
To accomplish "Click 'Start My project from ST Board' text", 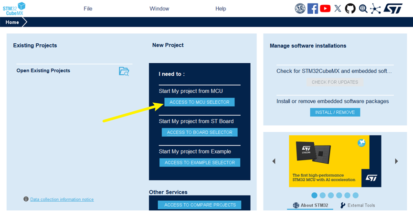I will pyautogui.click(x=196, y=121).
